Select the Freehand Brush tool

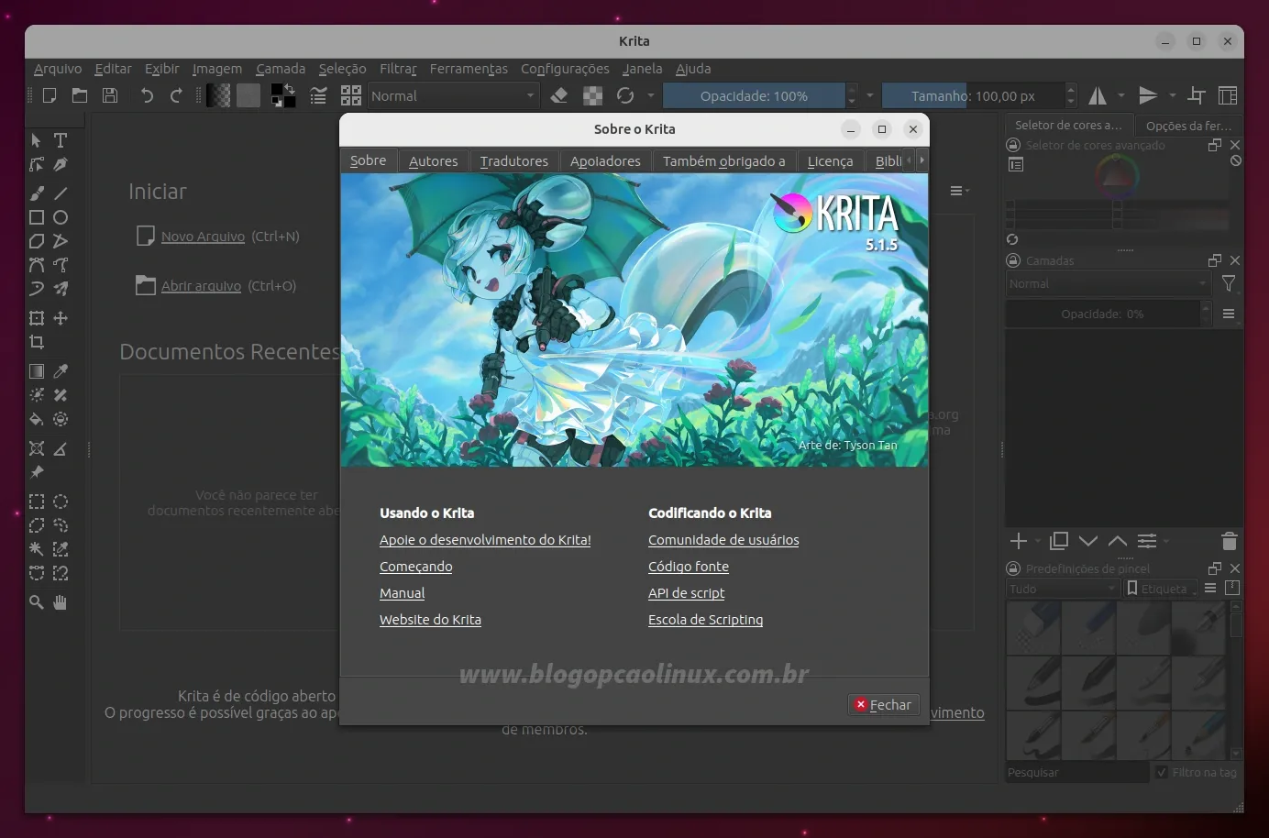[37, 193]
